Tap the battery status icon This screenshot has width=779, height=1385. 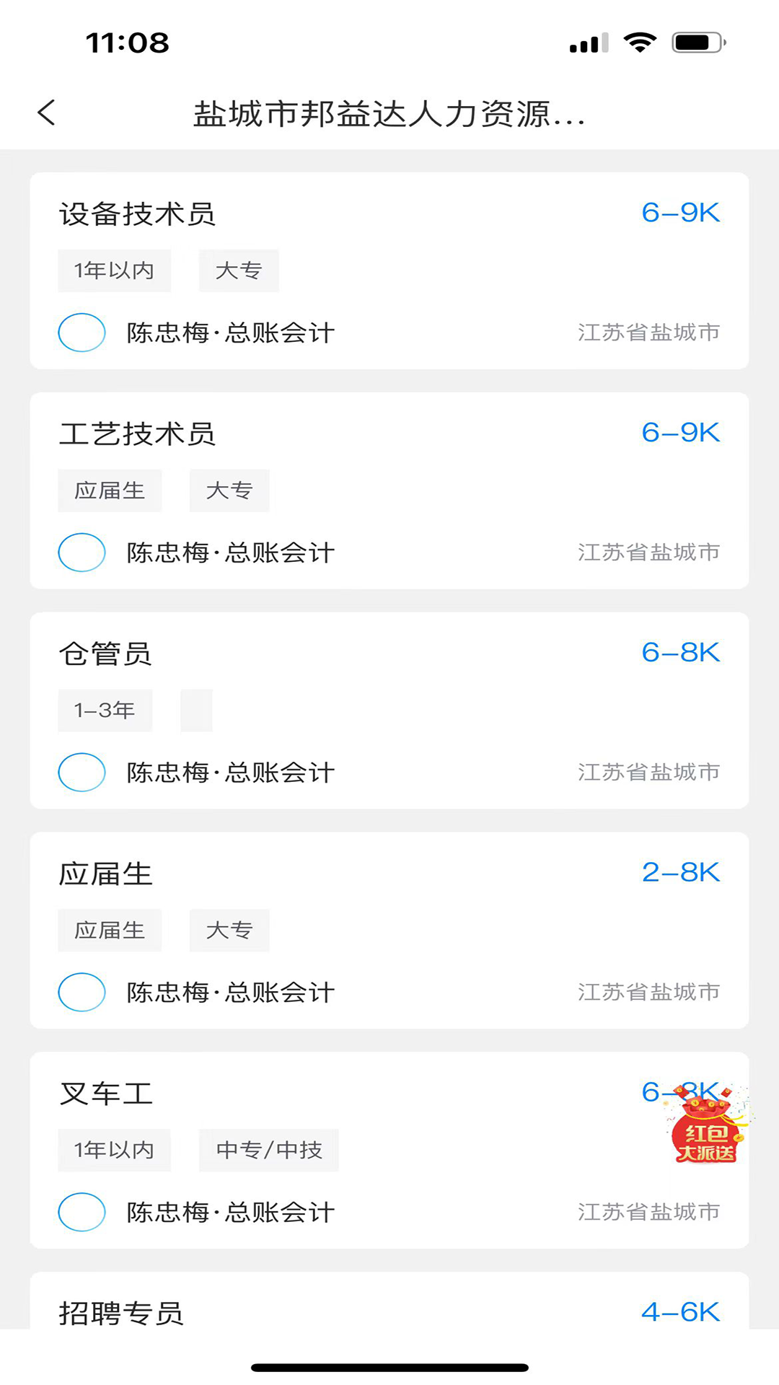pyautogui.click(x=698, y=43)
